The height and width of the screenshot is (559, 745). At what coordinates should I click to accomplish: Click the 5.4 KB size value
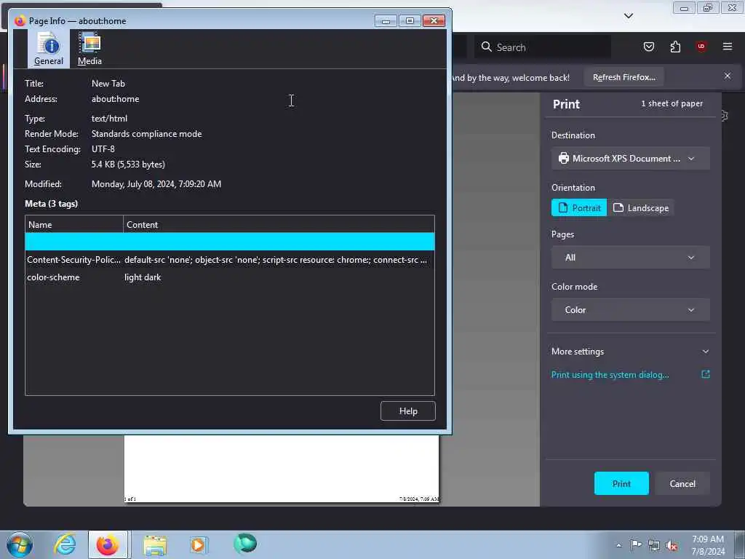pyautogui.click(x=128, y=164)
